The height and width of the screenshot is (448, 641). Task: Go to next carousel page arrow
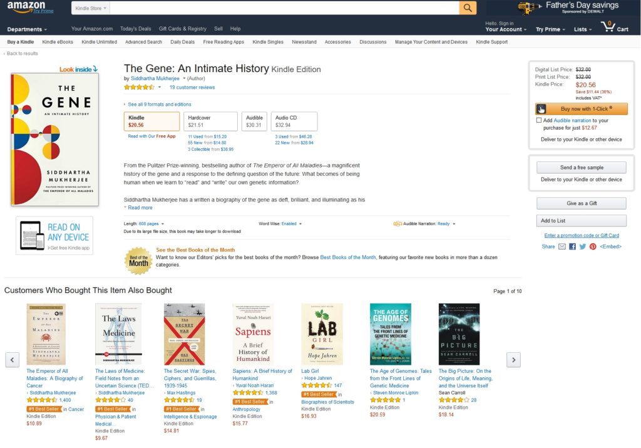[x=513, y=360]
